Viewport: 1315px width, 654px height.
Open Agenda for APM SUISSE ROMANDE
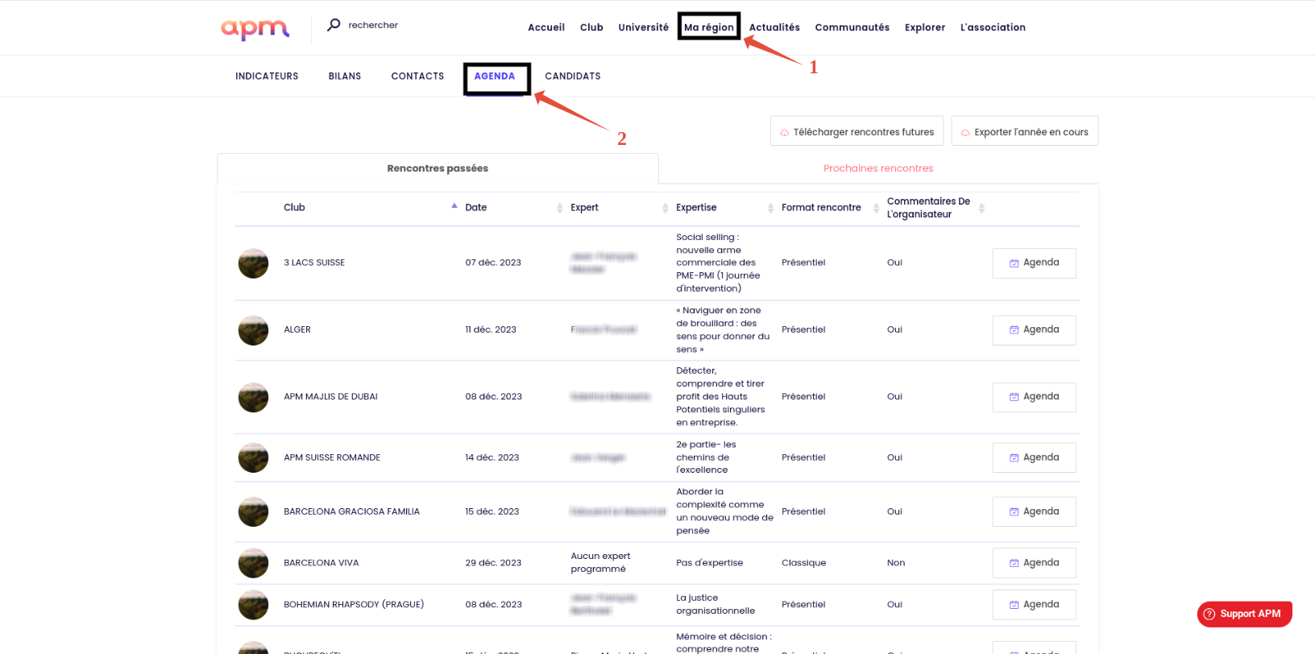1034,457
